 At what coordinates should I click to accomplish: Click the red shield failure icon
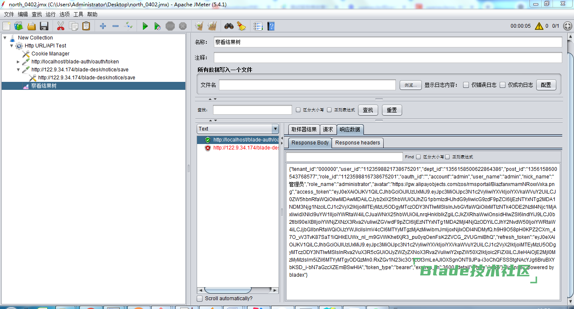click(x=208, y=148)
